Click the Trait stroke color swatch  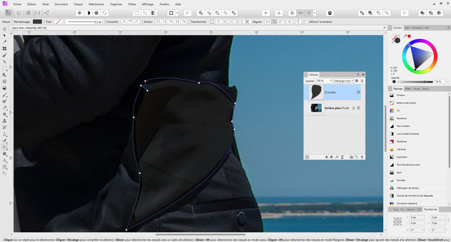[x=58, y=22]
